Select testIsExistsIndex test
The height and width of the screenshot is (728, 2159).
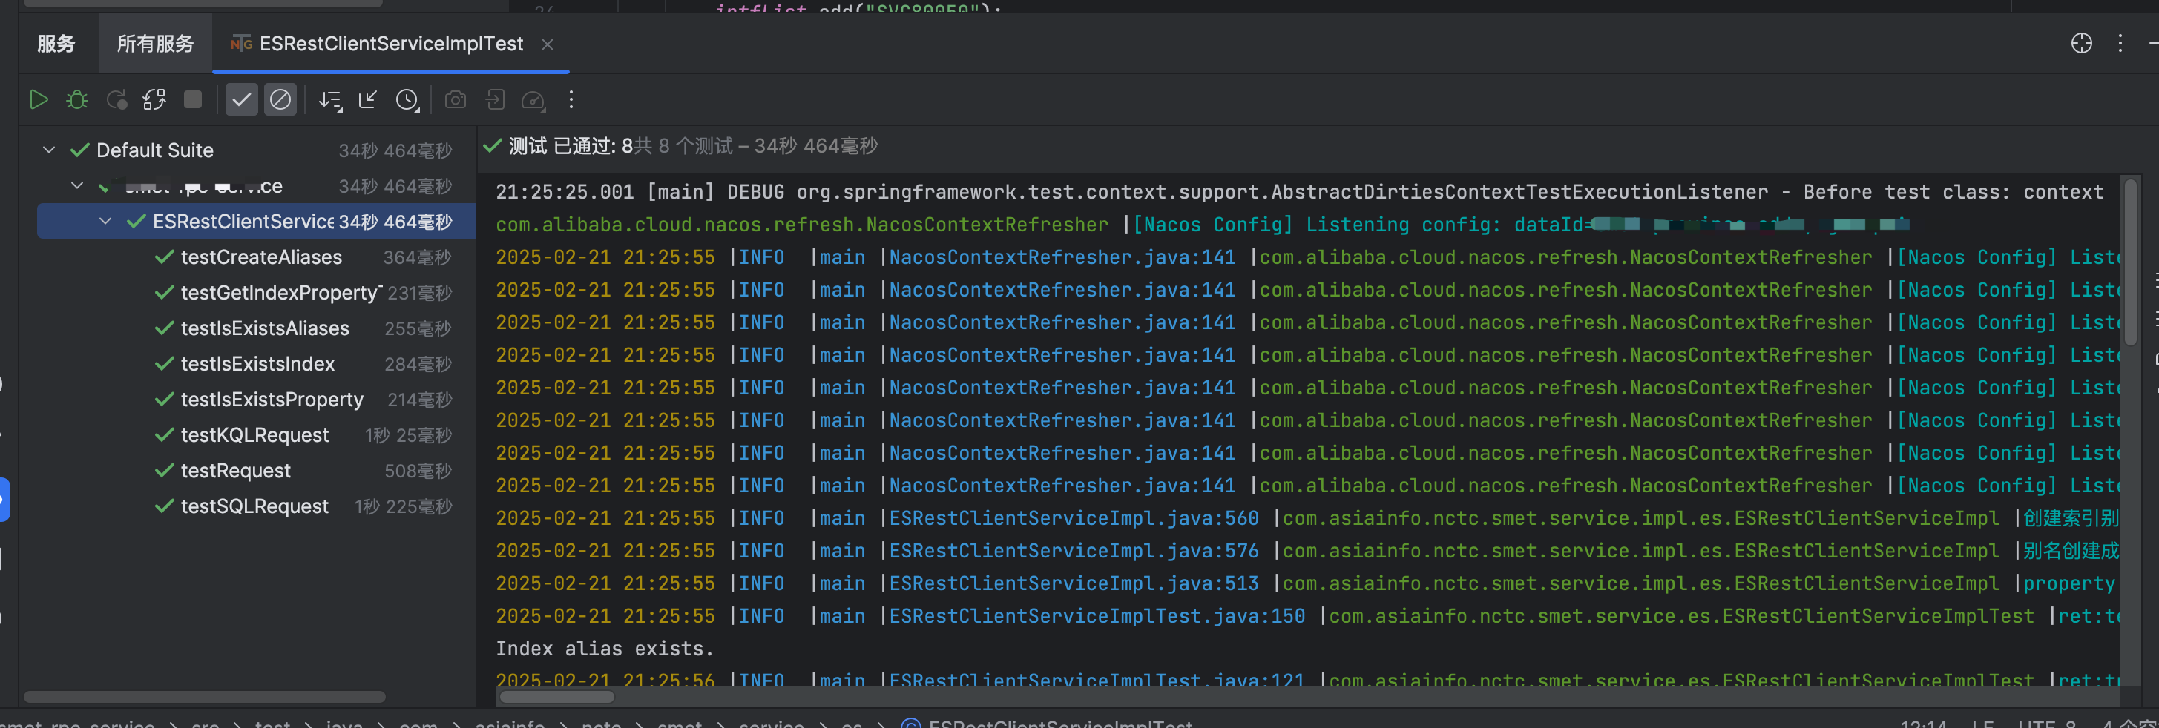[x=257, y=363]
